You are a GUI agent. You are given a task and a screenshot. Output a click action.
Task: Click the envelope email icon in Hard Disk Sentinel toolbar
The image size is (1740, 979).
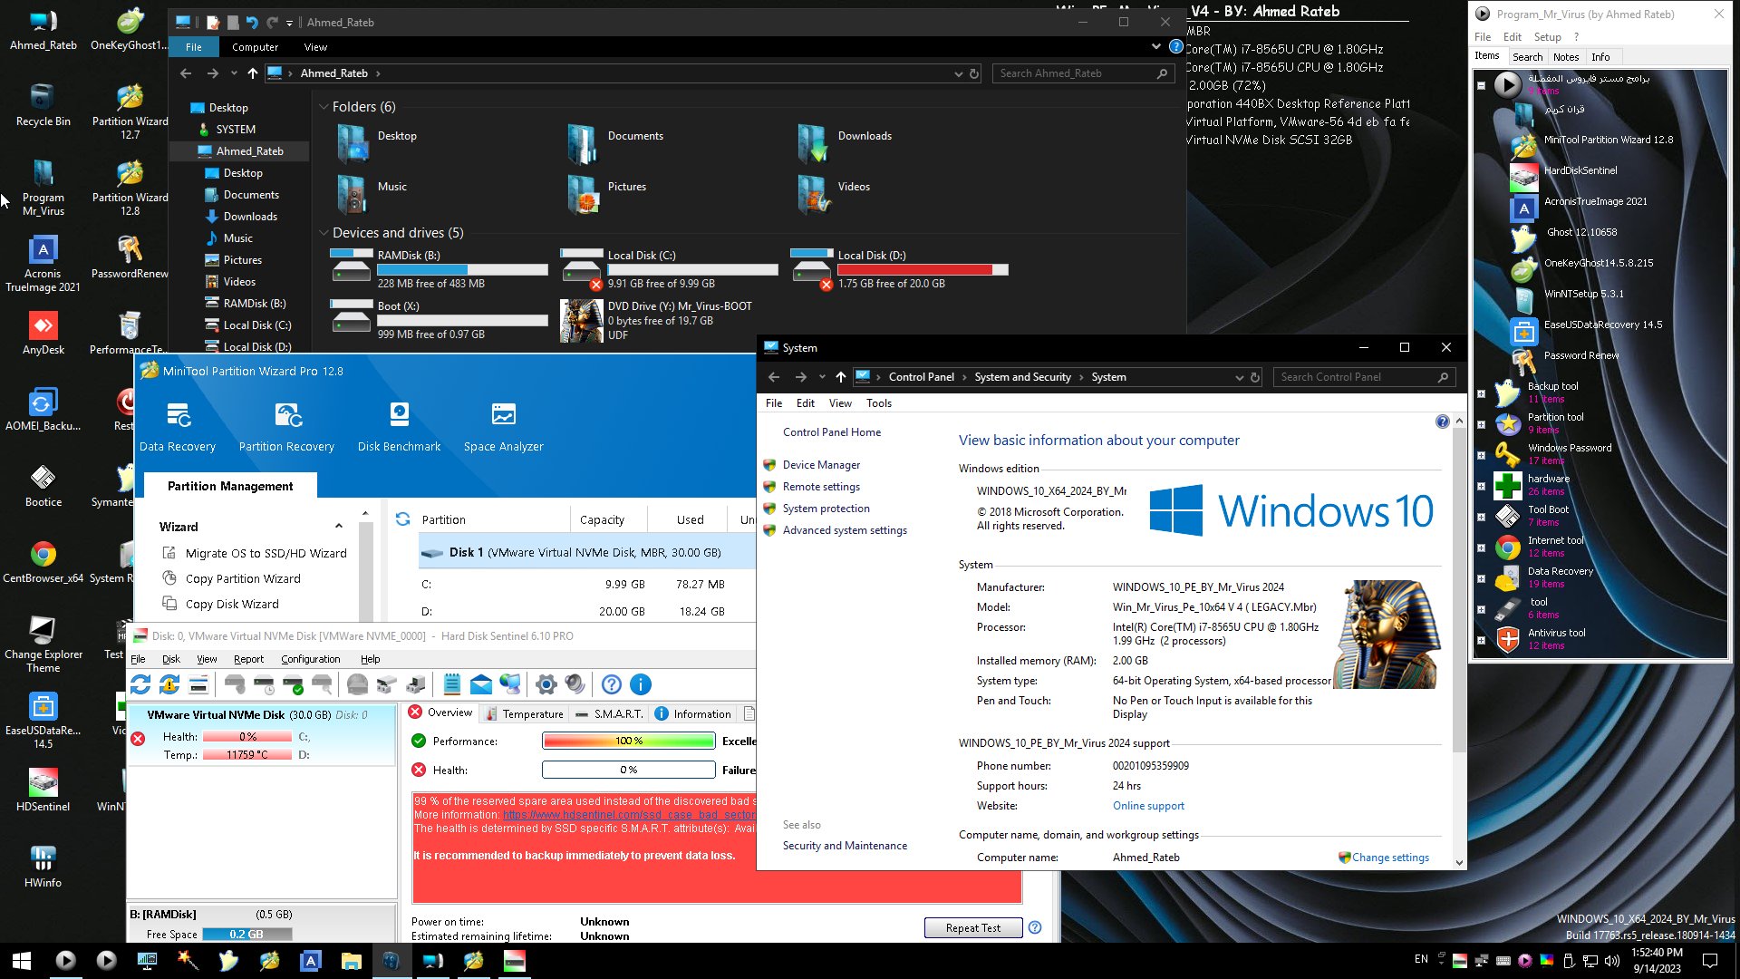(x=481, y=684)
